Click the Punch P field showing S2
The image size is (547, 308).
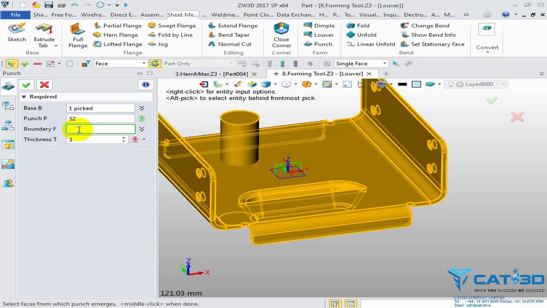click(x=101, y=118)
